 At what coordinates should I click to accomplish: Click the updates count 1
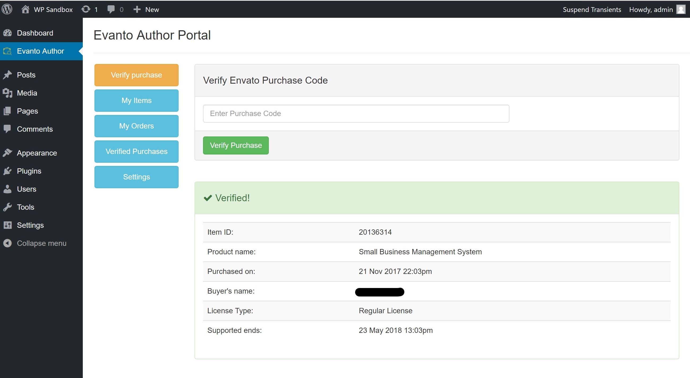[x=96, y=9]
